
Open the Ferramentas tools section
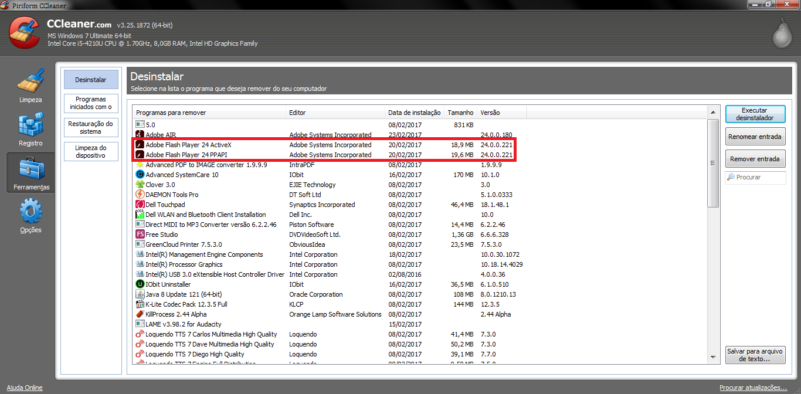click(31, 174)
